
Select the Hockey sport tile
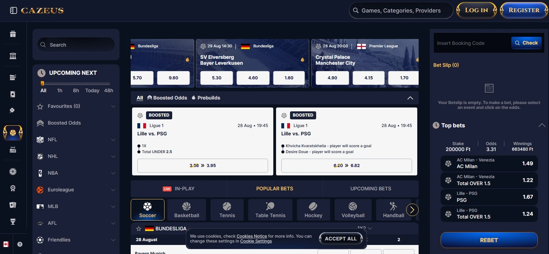(313, 210)
